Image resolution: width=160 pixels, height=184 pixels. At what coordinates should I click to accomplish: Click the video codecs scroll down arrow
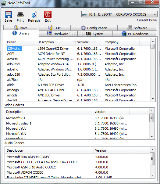(x=152, y=137)
